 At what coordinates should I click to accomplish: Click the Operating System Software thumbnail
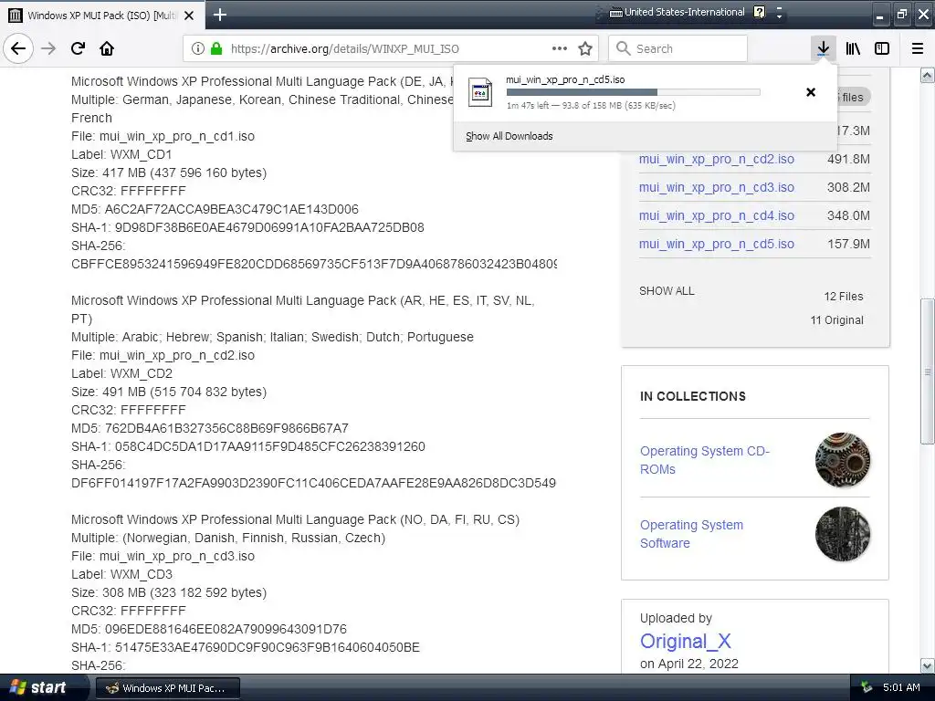843,534
